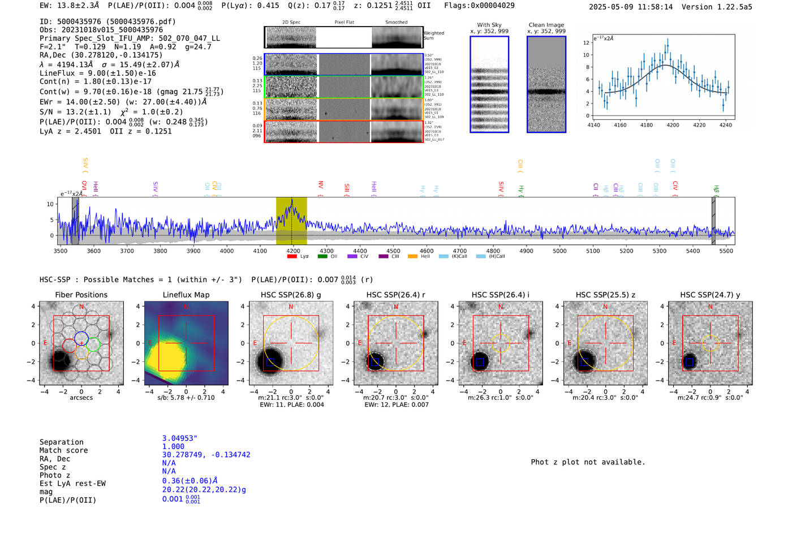Select the HSC SSP(26.4) r cutout

tap(396, 343)
